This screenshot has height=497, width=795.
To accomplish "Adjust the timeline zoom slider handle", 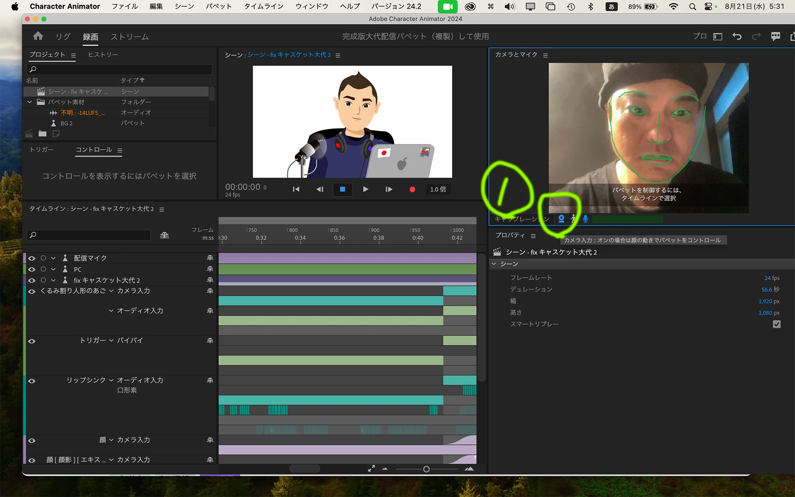I will pos(426,469).
